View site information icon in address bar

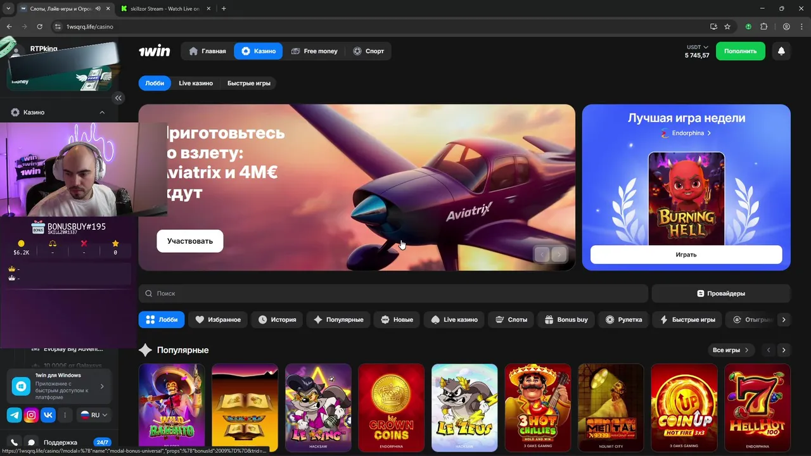tap(58, 27)
